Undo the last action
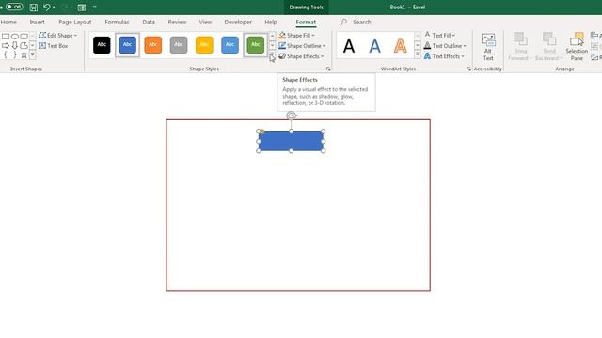The width and height of the screenshot is (602, 338). (46, 8)
